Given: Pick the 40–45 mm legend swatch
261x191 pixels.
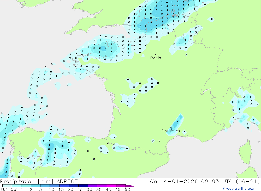Looking at the screenshot, I should [111, 186].
